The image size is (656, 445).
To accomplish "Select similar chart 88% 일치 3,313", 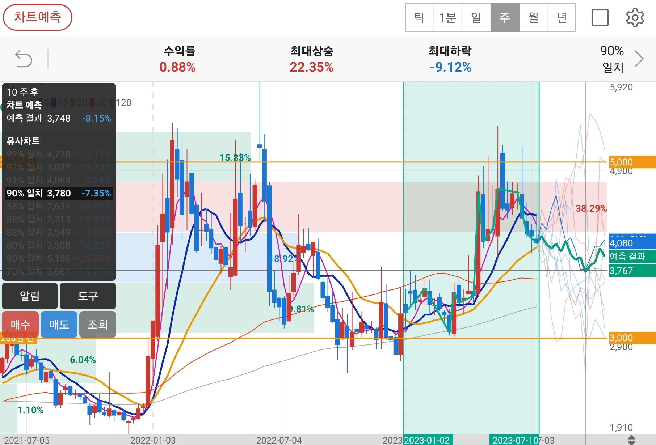I will click(59, 219).
